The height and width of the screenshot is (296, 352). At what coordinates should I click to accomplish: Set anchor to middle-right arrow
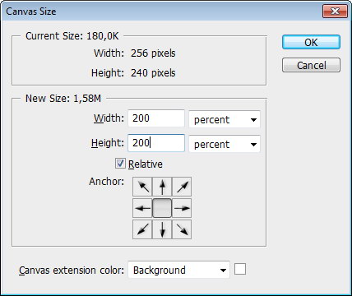(182, 208)
